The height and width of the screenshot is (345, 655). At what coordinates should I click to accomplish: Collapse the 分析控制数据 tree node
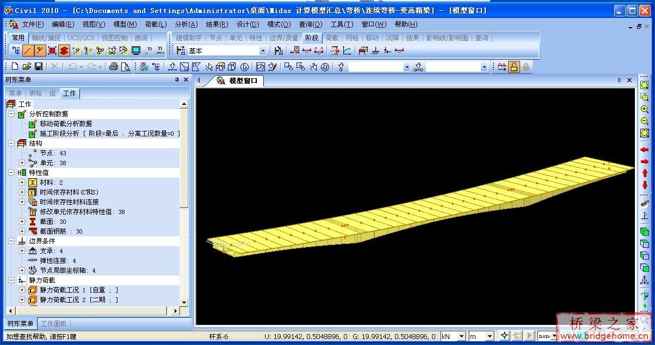click(11, 114)
